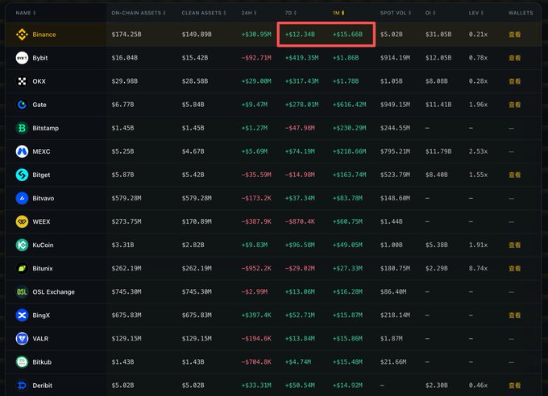Sort by ON-CHAIN ASSETS column
This screenshot has height=396, width=548.
point(139,13)
